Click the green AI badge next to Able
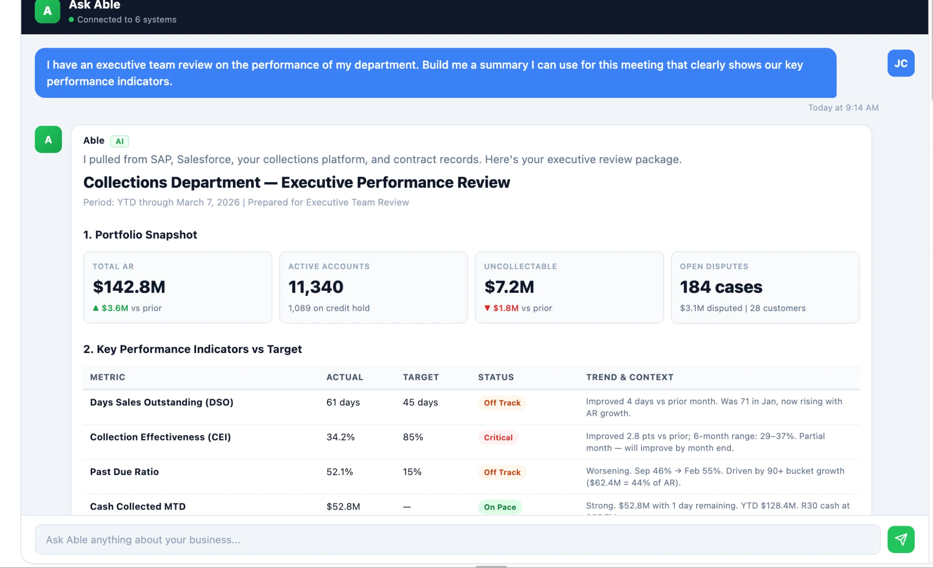The height and width of the screenshot is (568, 933). tap(119, 141)
